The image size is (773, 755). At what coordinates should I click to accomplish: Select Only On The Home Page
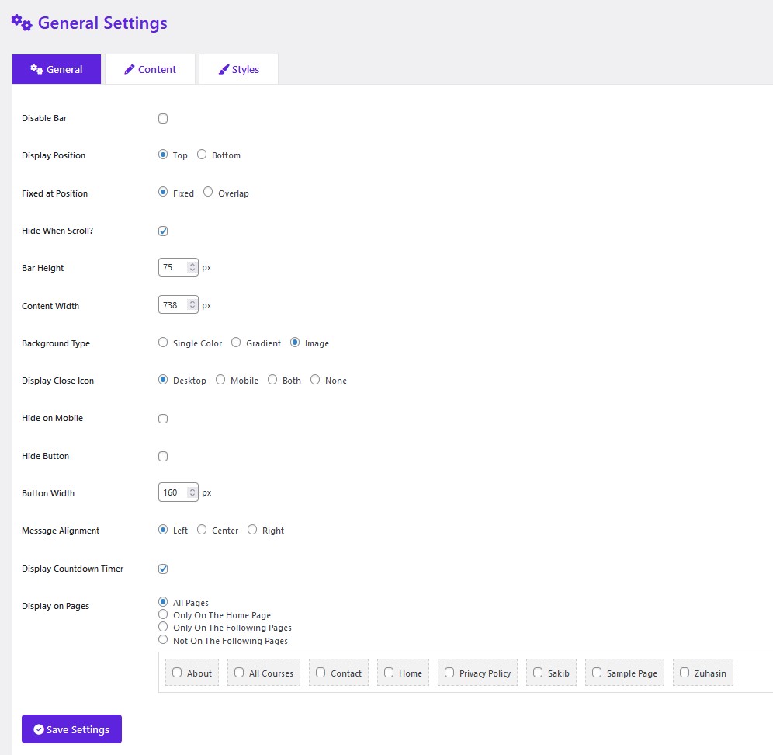pyautogui.click(x=163, y=614)
